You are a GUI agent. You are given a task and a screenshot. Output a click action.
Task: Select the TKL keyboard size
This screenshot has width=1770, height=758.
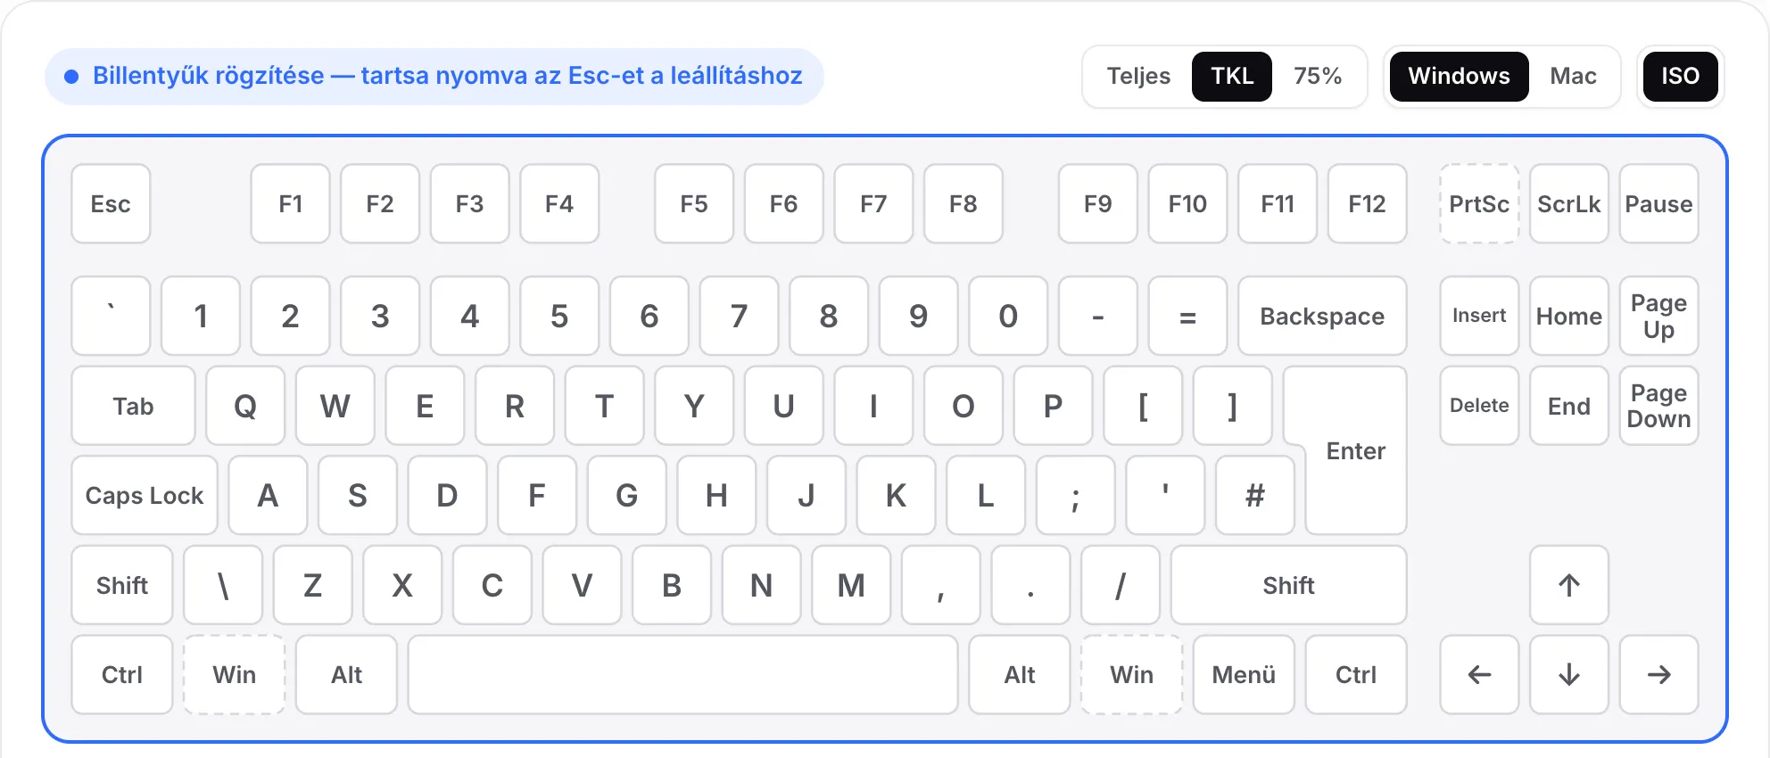pos(1232,76)
